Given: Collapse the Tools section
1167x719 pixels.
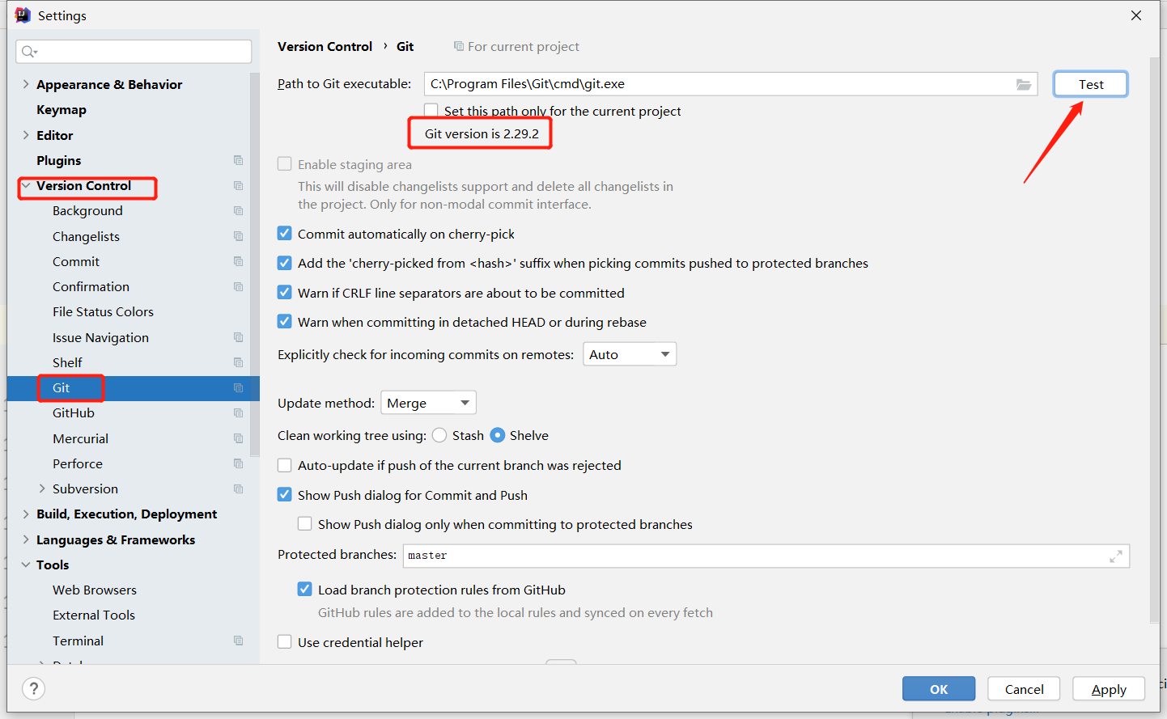Looking at the screenshot, I should pos(26,565).
